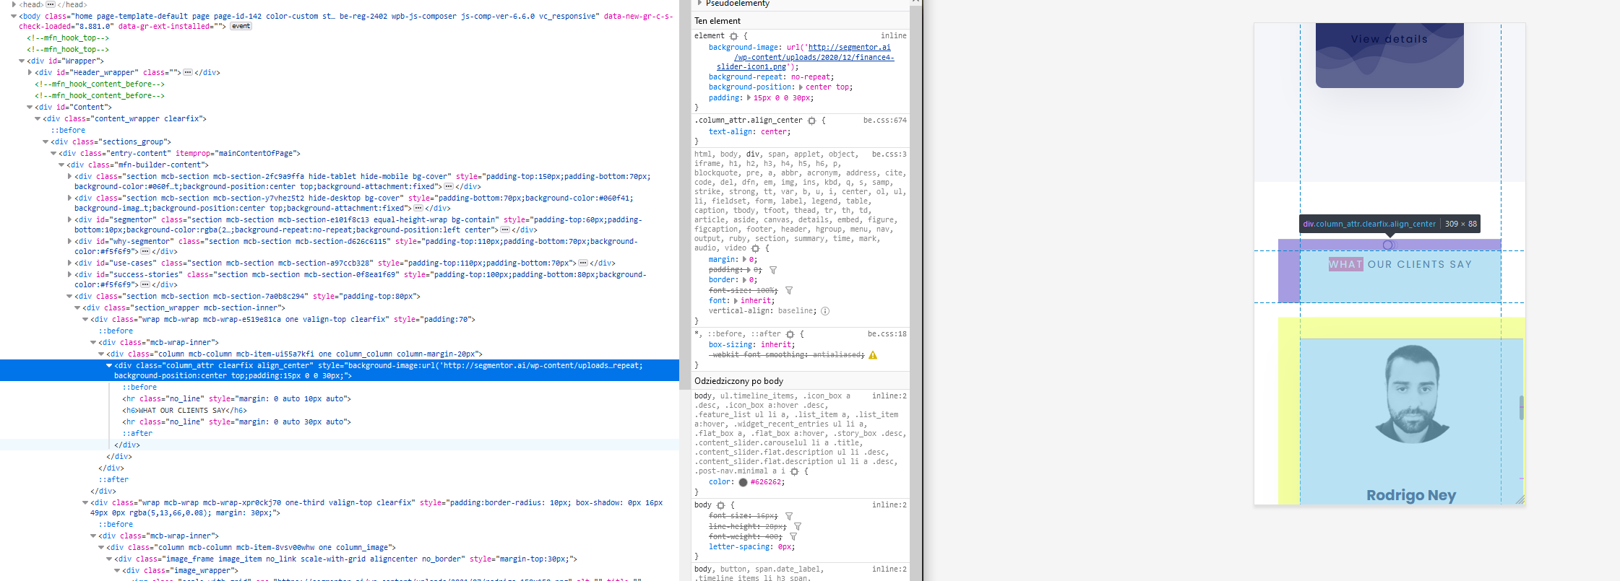Expand the Header_wrapper div node
This screenshot has height=581, width=1620.
tap(30, 72)
